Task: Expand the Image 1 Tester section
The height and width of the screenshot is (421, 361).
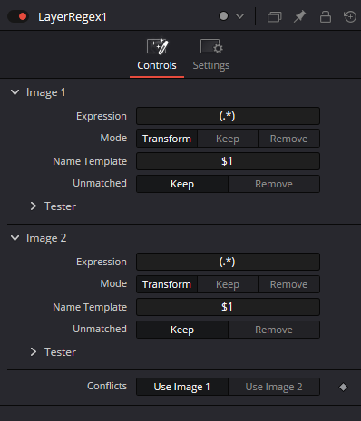Action: coord(34,206)
